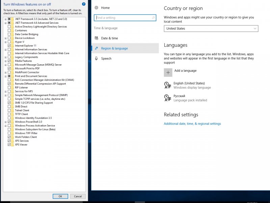Click the Русский language icon
The height and width of the screenshot is (203, 270).
pos(167,98)
